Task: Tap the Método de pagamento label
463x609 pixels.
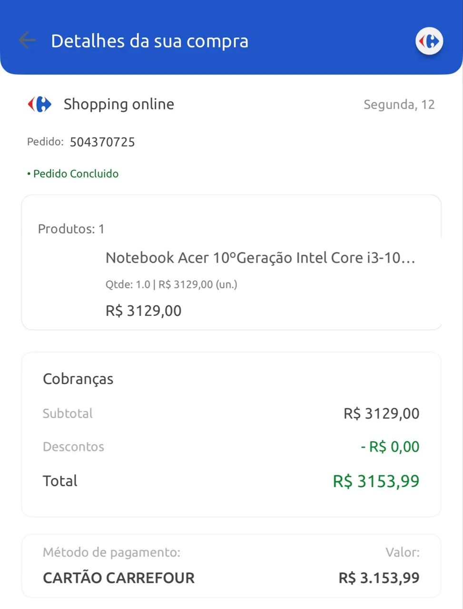Action: 111,552
